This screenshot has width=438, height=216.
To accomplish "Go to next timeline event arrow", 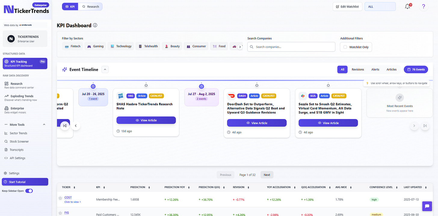I will click(x=414, y=126).
